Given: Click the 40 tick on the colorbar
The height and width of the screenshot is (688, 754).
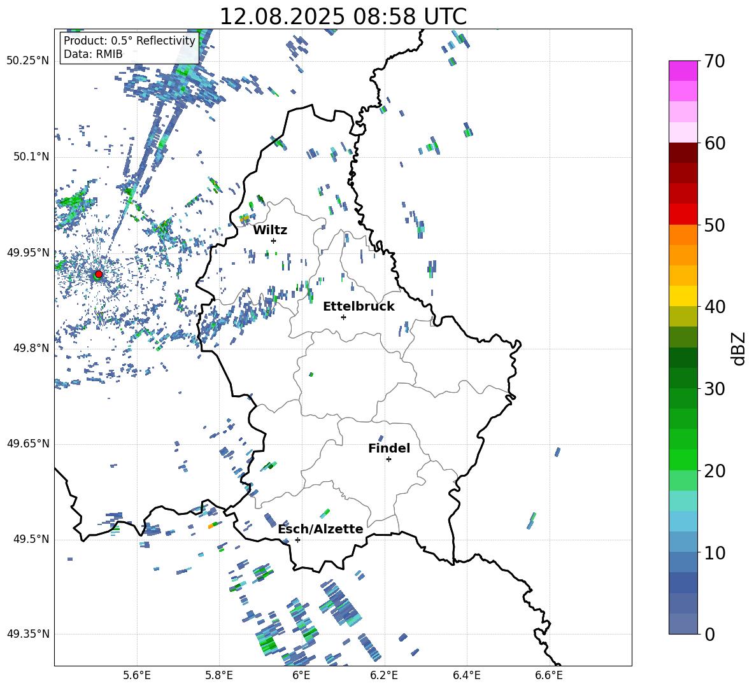Looking at the screenshot, I should tap(715, 307).
